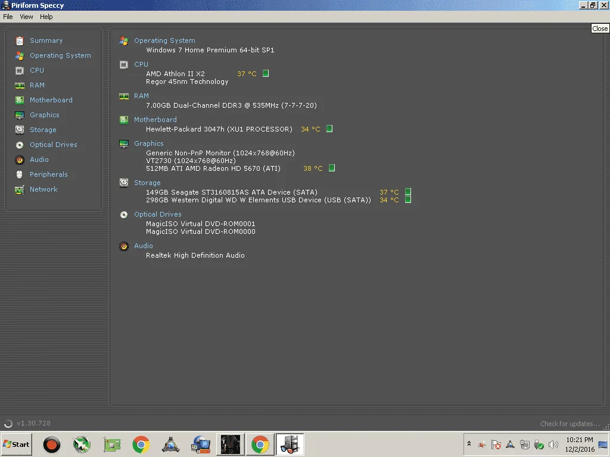Click the Optical Drives heading in main panel
This screenshot has height=457, width=610.
[157, 214]
